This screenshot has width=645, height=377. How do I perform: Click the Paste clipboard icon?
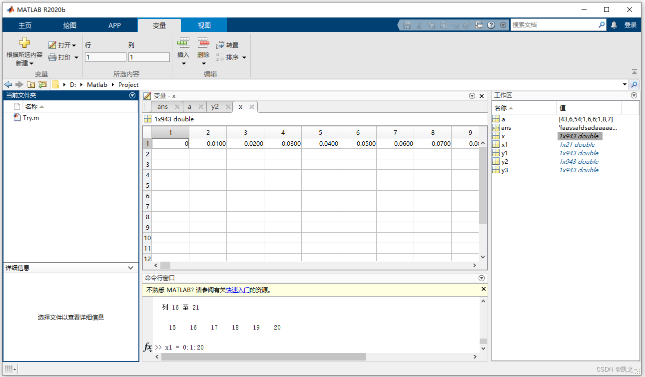(443, 25)
